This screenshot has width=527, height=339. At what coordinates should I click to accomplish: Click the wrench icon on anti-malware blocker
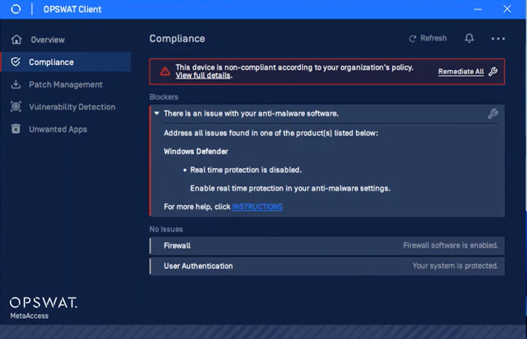(493, 114)
